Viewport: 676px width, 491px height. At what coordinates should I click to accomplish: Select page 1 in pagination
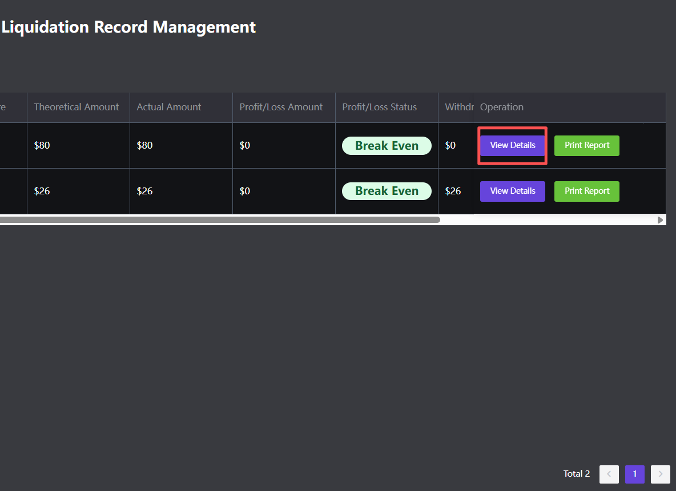click(634, 474)
